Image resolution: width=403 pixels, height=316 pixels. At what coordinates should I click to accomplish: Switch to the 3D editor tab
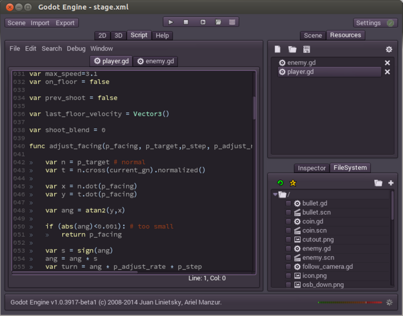click(118, 36)
